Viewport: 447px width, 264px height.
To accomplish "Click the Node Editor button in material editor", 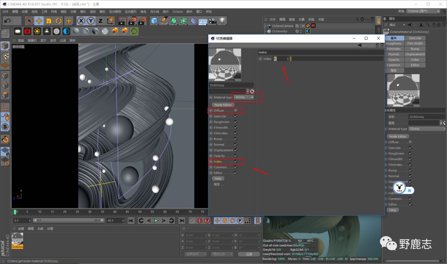I will tap(223, 105).
